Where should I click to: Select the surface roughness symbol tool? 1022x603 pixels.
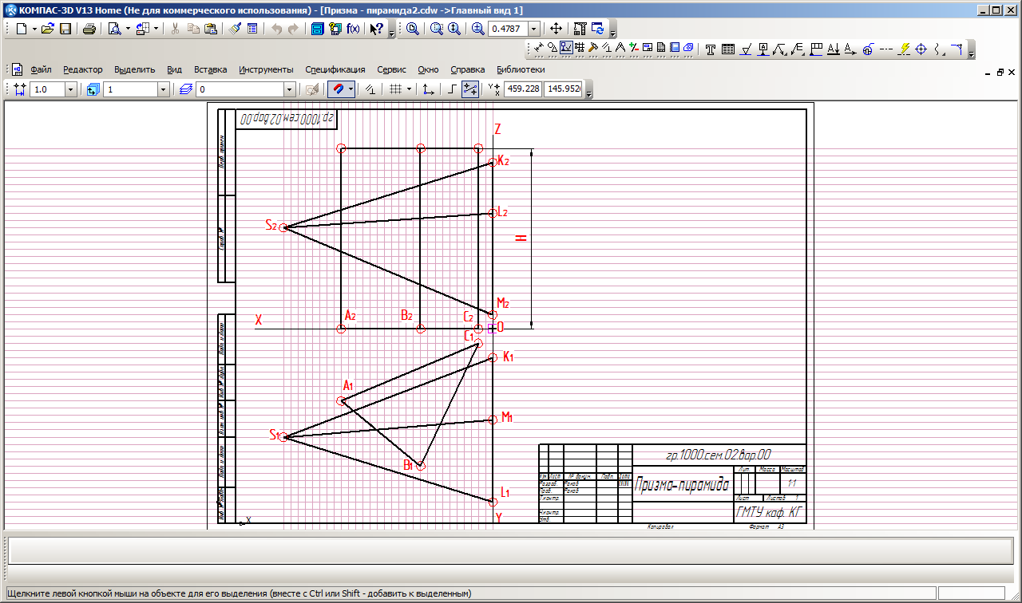[747, 49]
